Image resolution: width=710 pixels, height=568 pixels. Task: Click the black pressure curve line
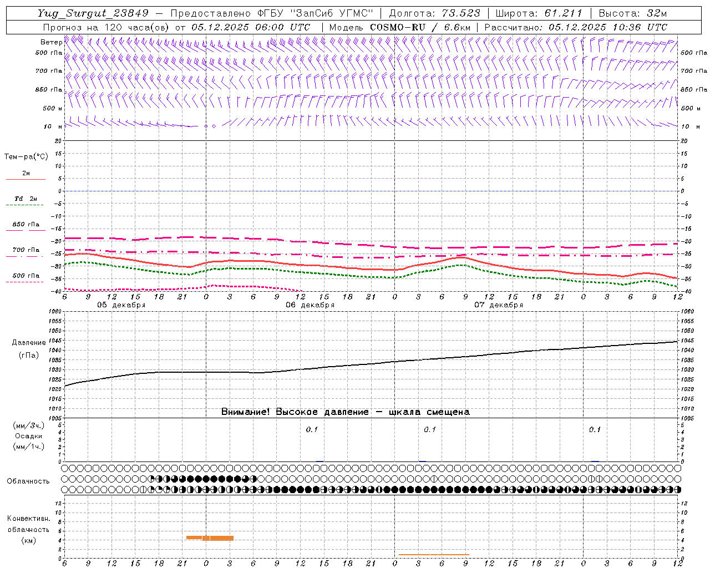[372, 364]
